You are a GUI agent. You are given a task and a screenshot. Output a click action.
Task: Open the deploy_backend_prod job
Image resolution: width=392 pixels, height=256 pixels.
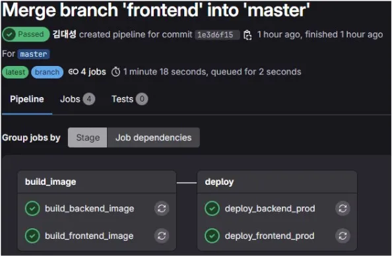[270, 208]
